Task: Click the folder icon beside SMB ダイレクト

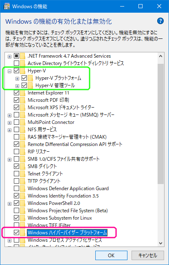Action: click(23, 166)
